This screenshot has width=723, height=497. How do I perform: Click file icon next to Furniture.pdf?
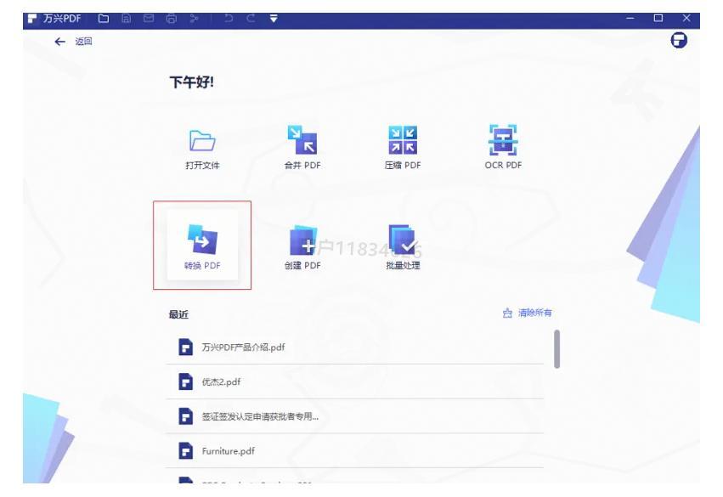click(185, 451)
